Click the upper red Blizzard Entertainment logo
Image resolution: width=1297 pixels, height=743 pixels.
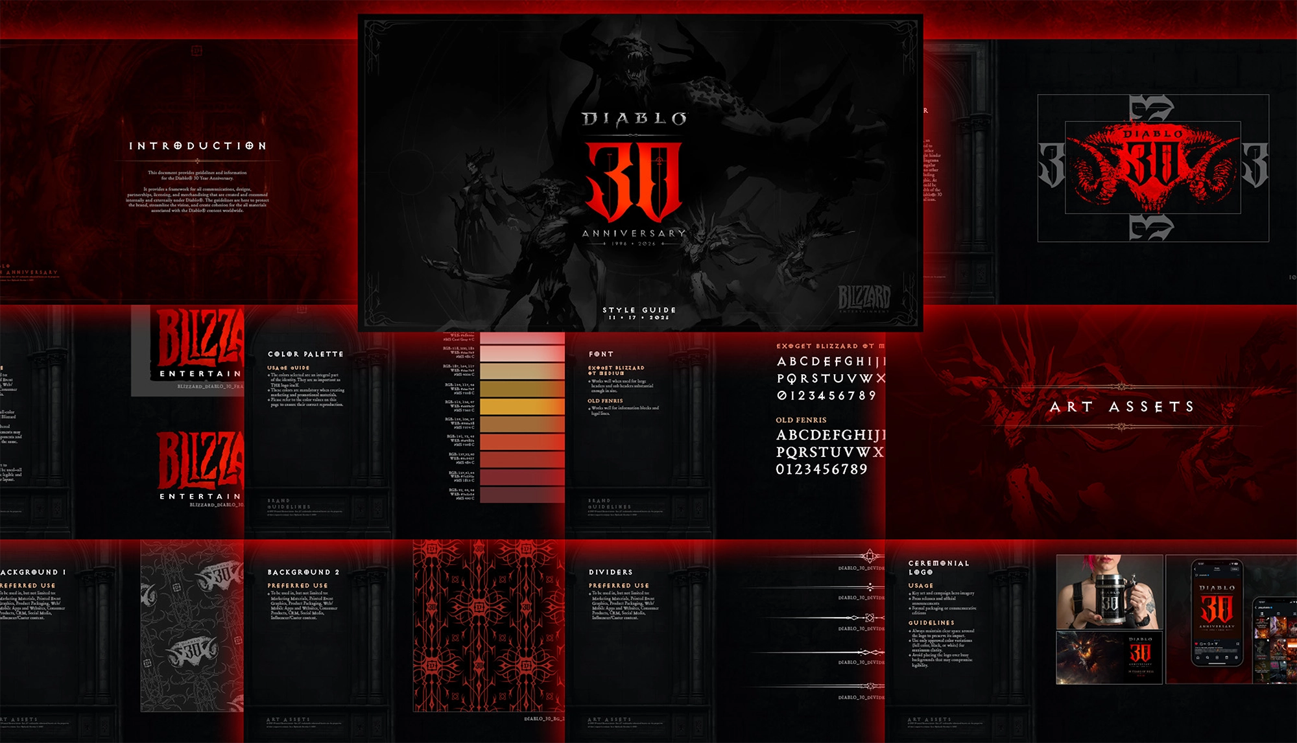point(200,342)
